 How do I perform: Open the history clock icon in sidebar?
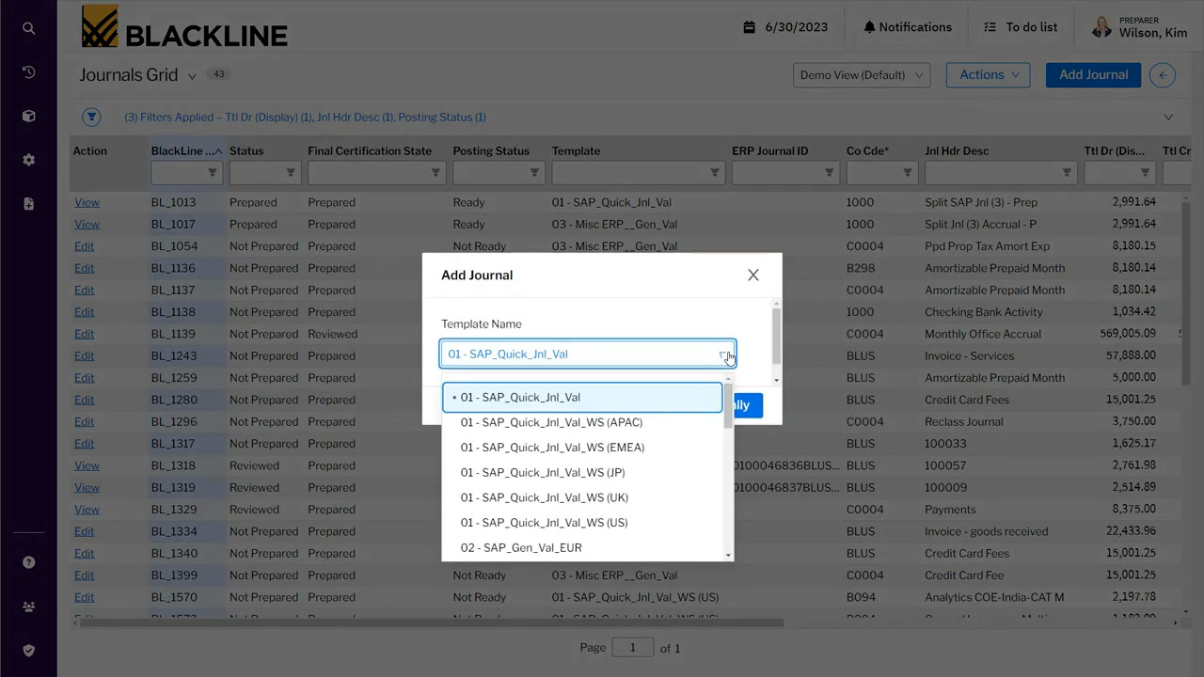[x=28, y=72]
